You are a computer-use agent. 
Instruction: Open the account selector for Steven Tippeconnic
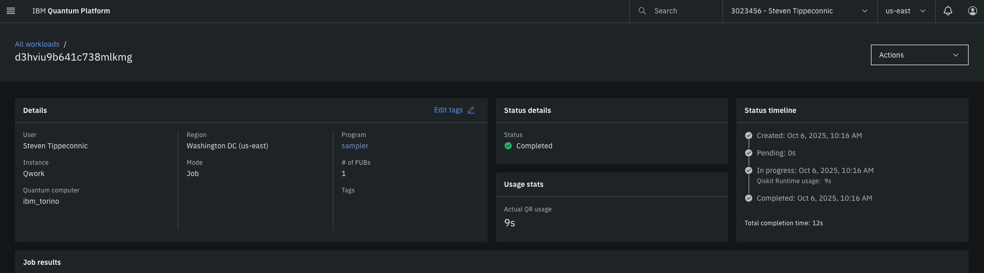[799, 11]
